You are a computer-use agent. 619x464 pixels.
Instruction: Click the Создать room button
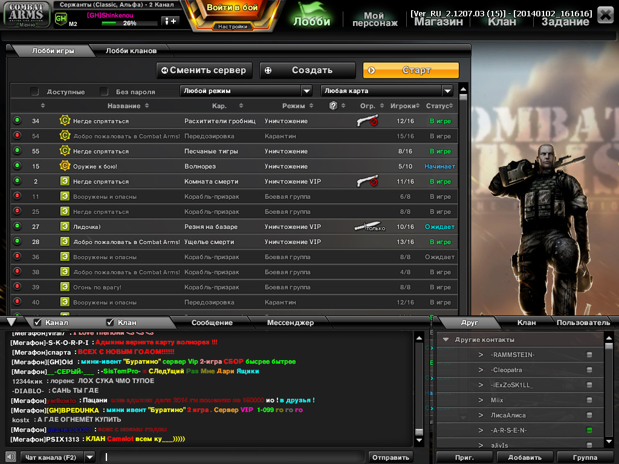[x=308, y=70]
